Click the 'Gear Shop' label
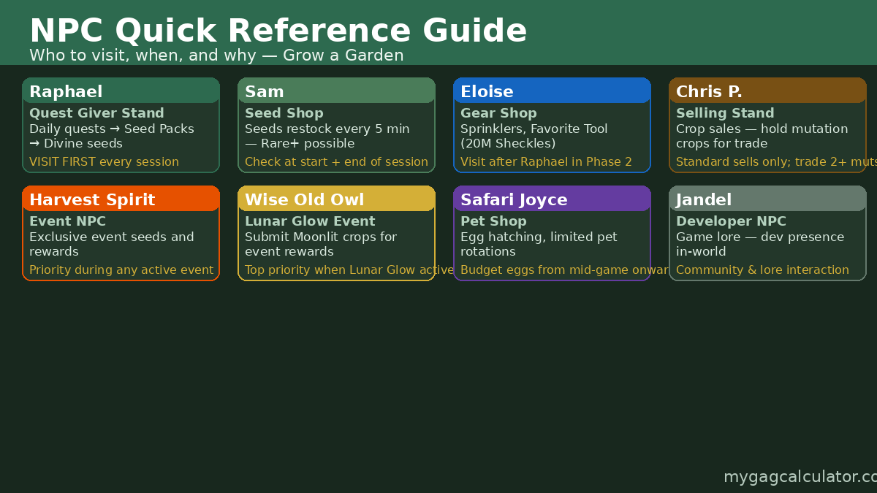The image size is (877, 493). click(x=498, y=113)
